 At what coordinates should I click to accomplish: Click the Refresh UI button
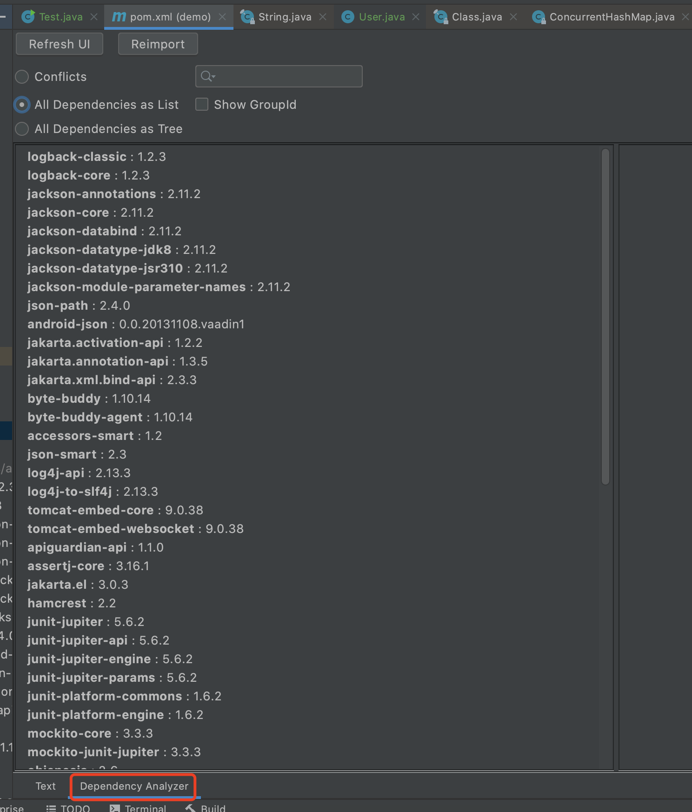tap(60, 44)
